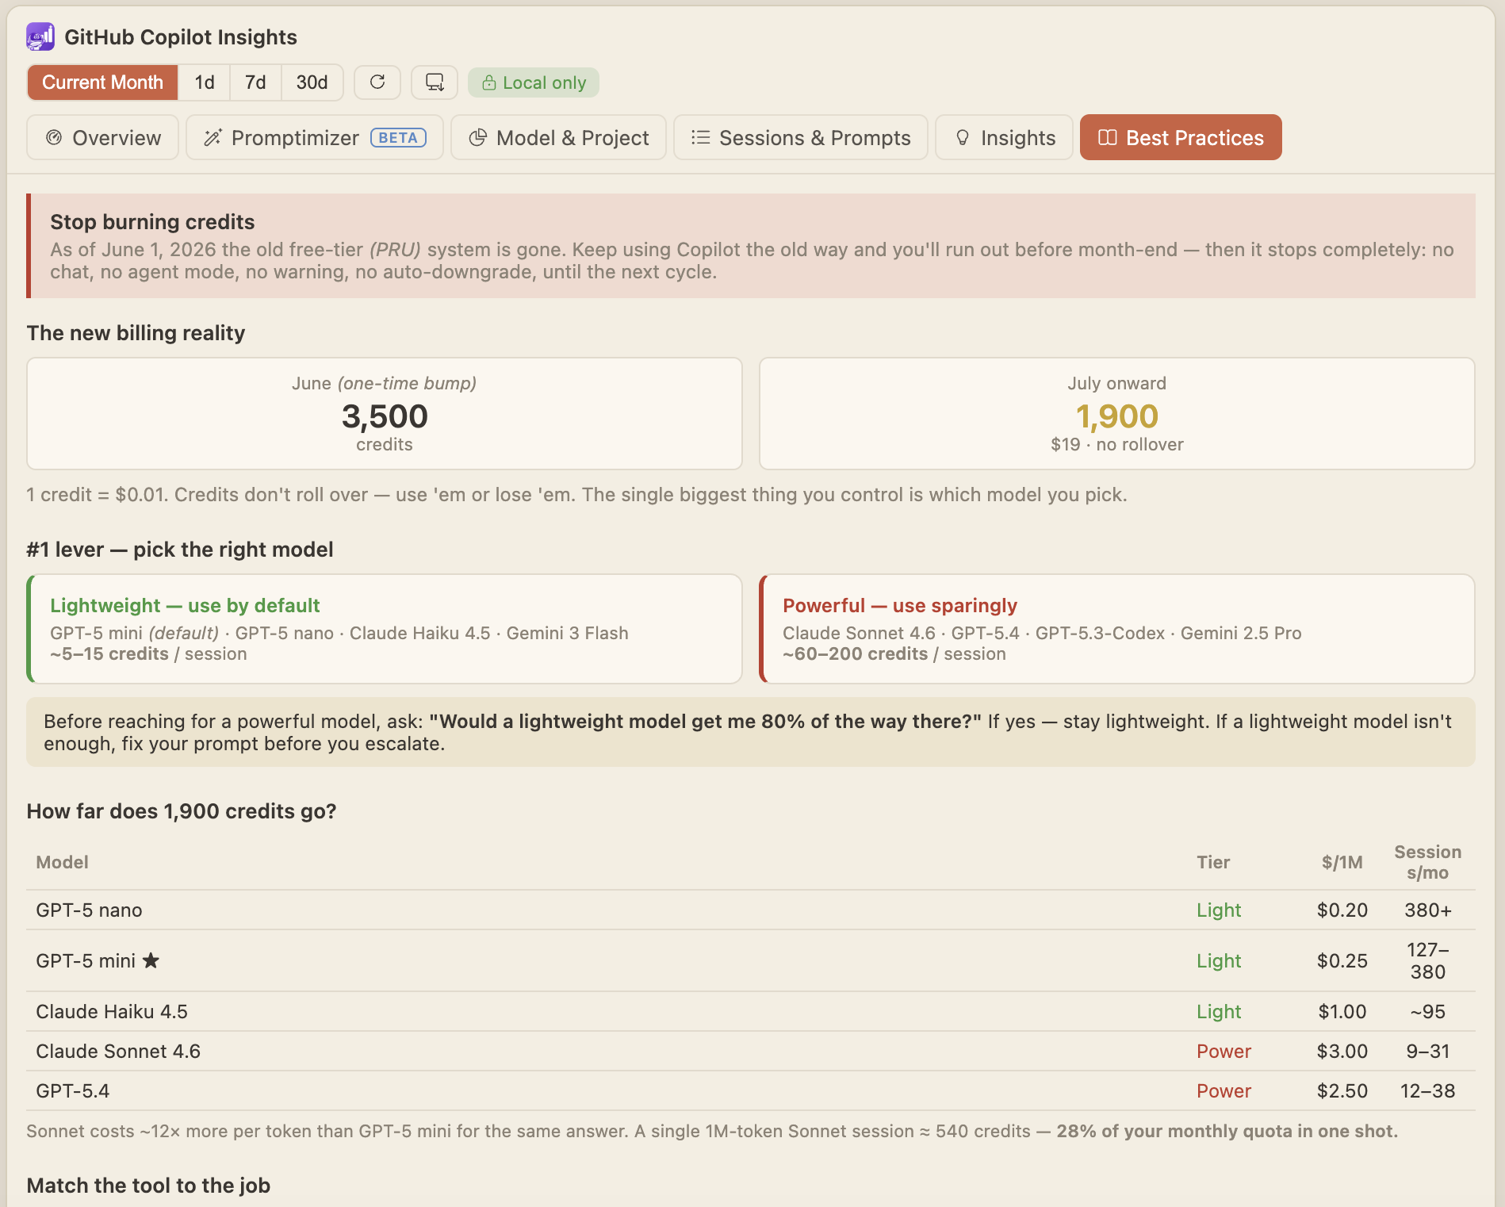Click the Sessions/mo column header
This screenshot has height=1207, width=1505.
(x=1427, y=862)
